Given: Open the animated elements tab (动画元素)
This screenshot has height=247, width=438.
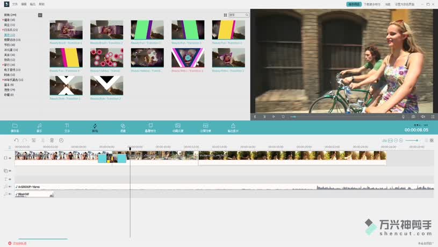Looking at the screenshot, I should pyautogui.click(x=178, y=128).
